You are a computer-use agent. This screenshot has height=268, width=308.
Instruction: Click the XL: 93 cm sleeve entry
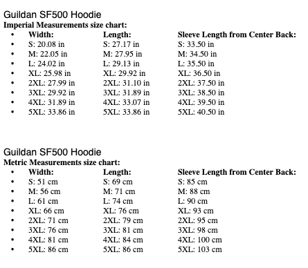[x=196, y=211]
